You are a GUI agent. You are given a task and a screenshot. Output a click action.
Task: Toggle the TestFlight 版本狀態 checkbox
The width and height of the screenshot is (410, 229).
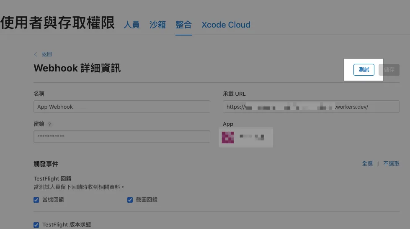[36, 225]
